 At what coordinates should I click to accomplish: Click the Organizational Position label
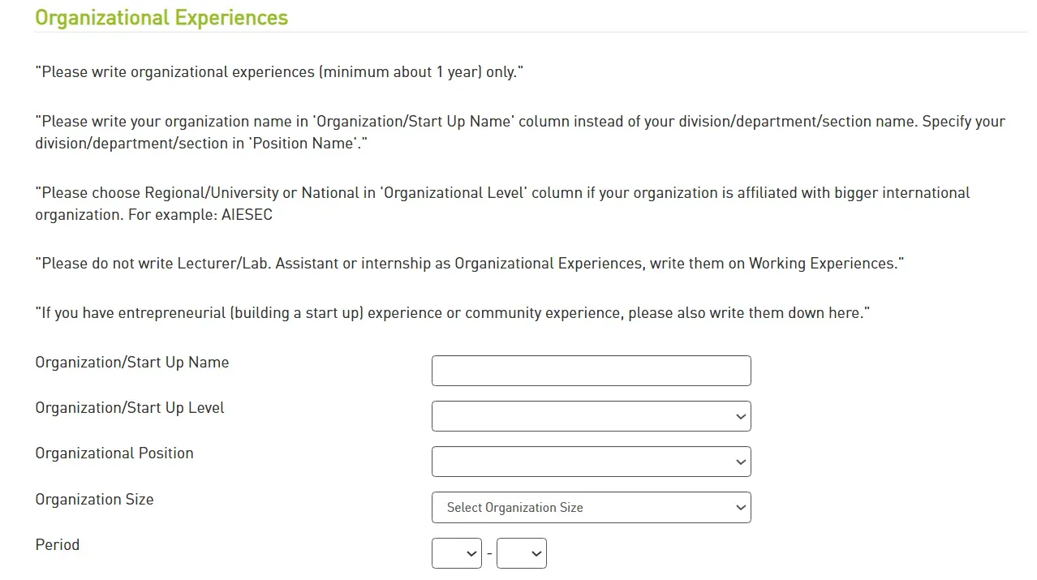[114, 453]
